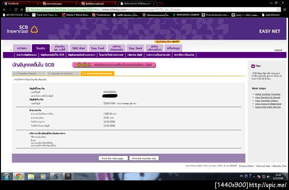The height and width of the screenshot is (190, 289).
Task: Click the pink SMS promotion banner
Action: pos(114,65)
